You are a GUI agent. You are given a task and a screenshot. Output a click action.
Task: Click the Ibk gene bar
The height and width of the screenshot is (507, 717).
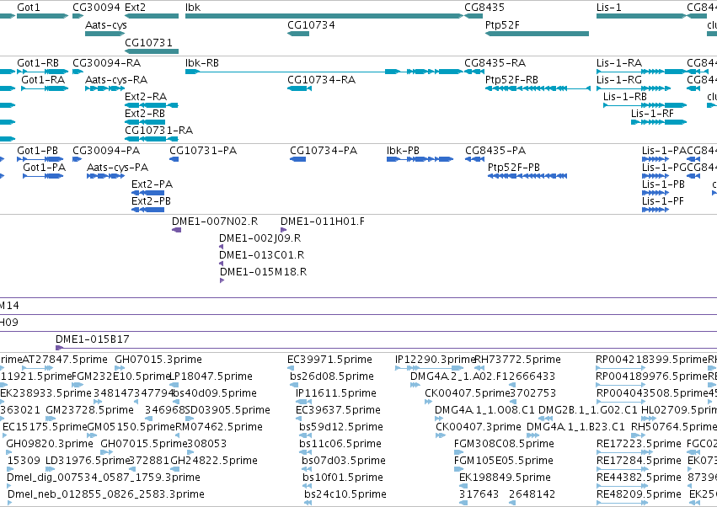tap(324, 16)
